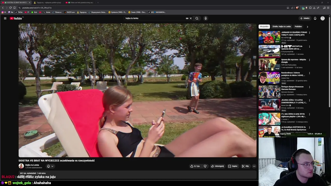Go back with the browser back arrow

click(3, 8)
